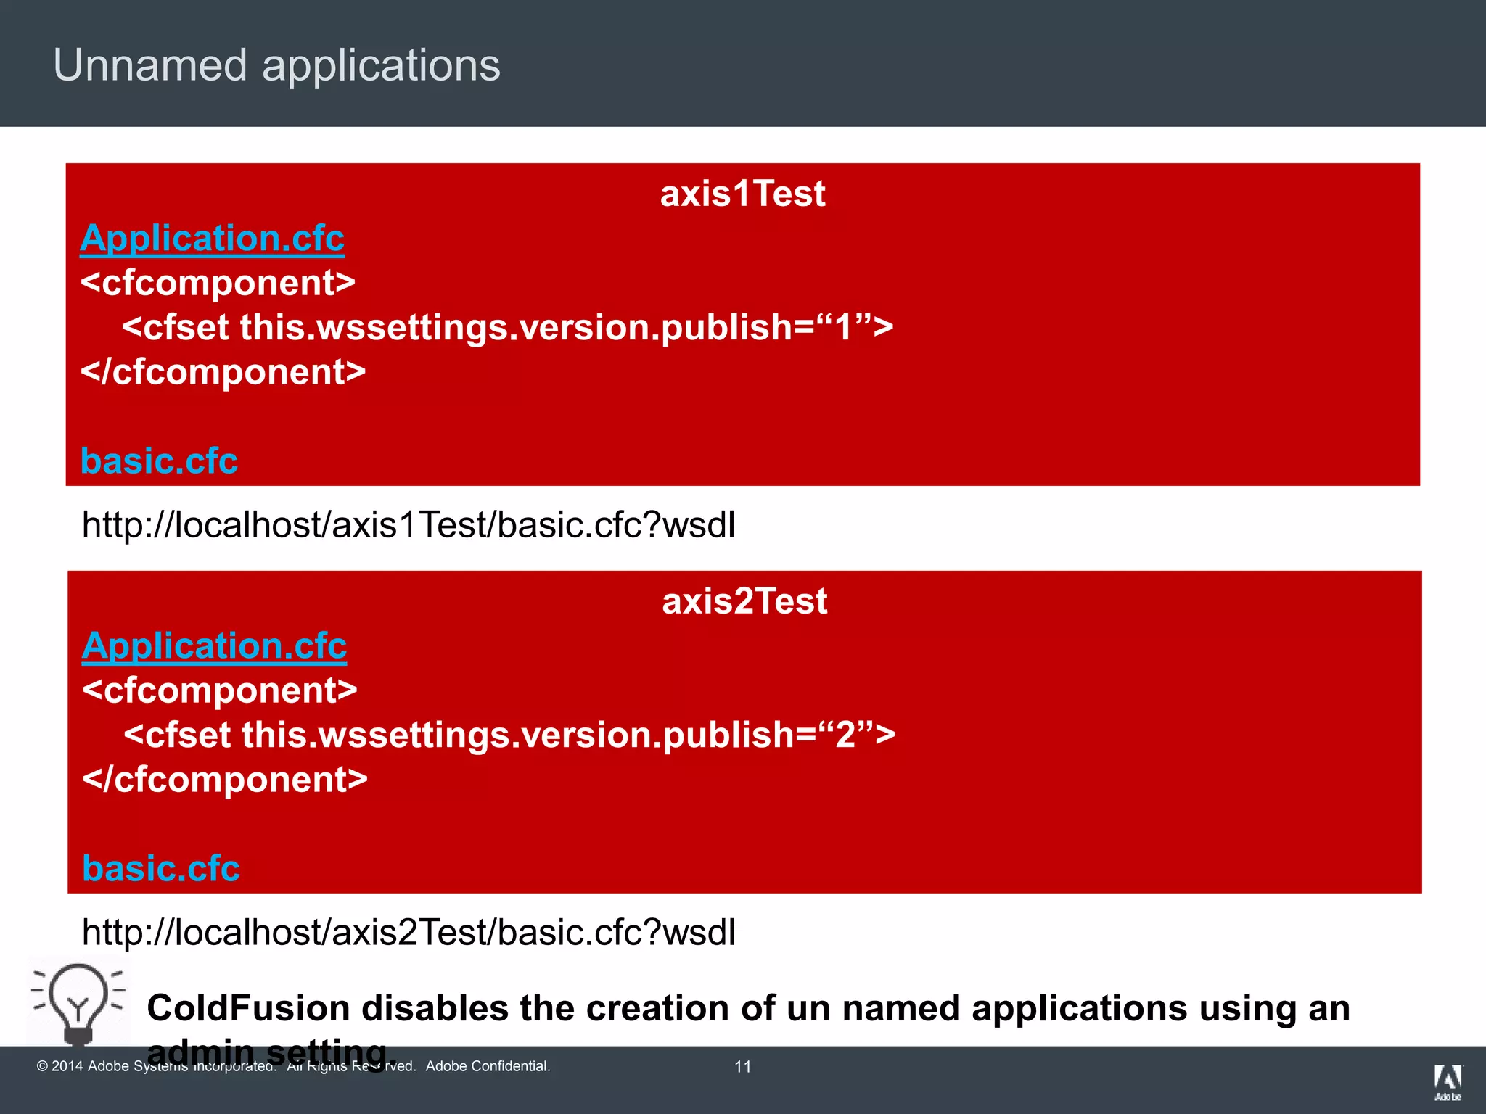
Task: Click the opening <cfcomponent> tag in axis2Test
Action: 220,690
